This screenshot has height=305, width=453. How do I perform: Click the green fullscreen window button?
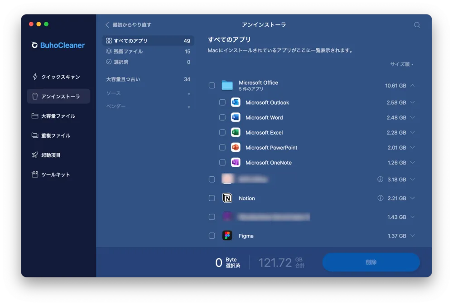(46, 24)
